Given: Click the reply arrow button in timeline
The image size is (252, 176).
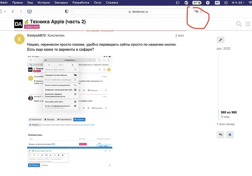Looking at the screenshot, I should (x=221, y=135).
